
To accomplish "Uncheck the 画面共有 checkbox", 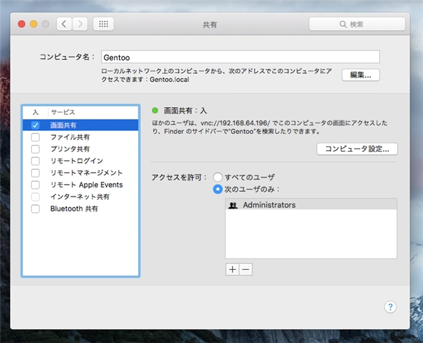I will point(35,125).
